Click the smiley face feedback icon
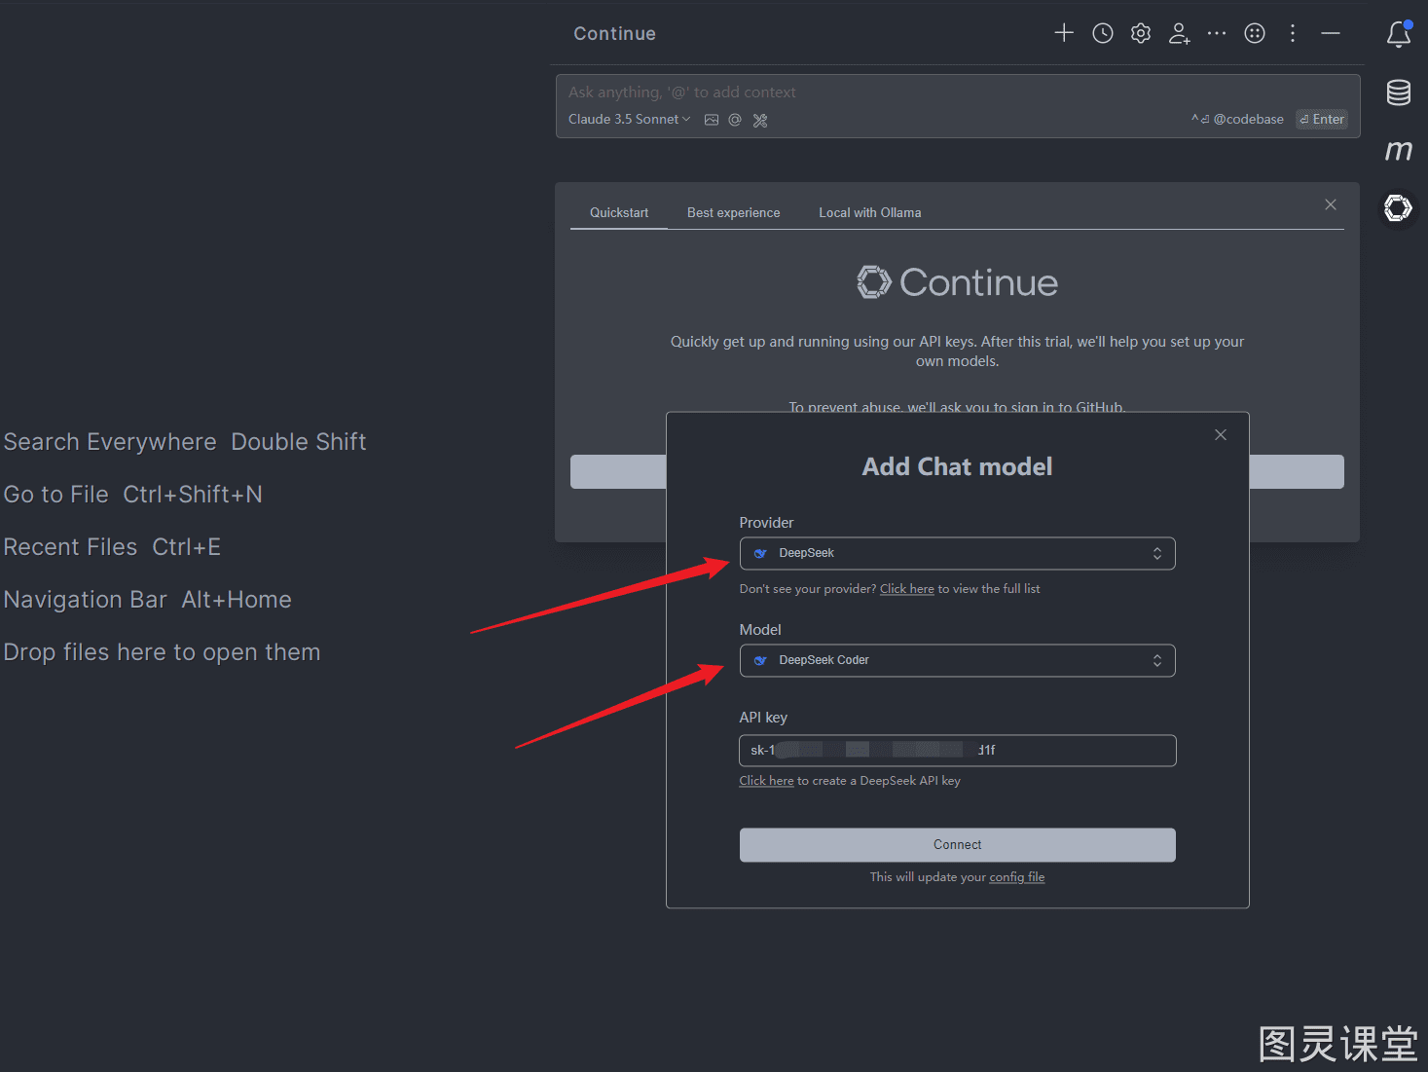Image resolution: width=1428 pixels, height=1072 pixels. click(1255, 33)
